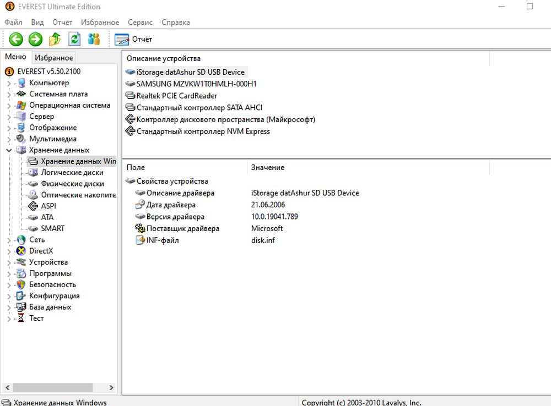Switch to the Избранное tab
The image size is (551, 406).
[53, 58]
